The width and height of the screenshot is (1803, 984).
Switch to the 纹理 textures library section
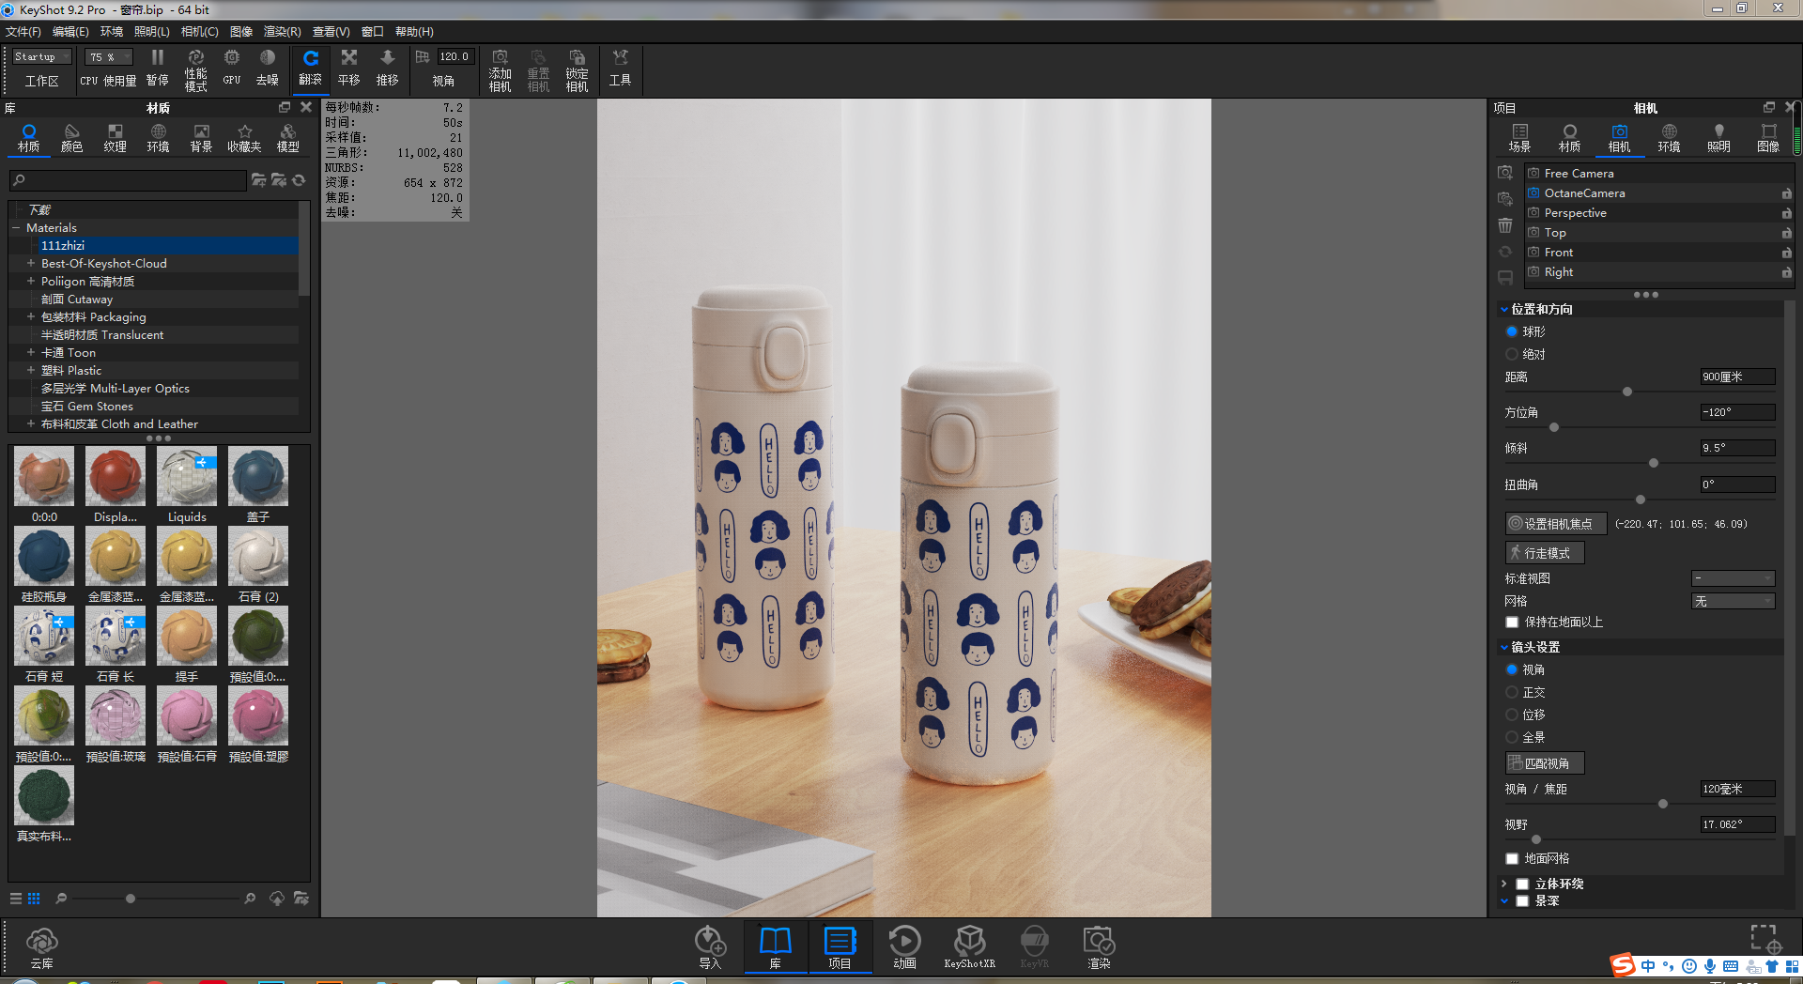tap(115, 136)
